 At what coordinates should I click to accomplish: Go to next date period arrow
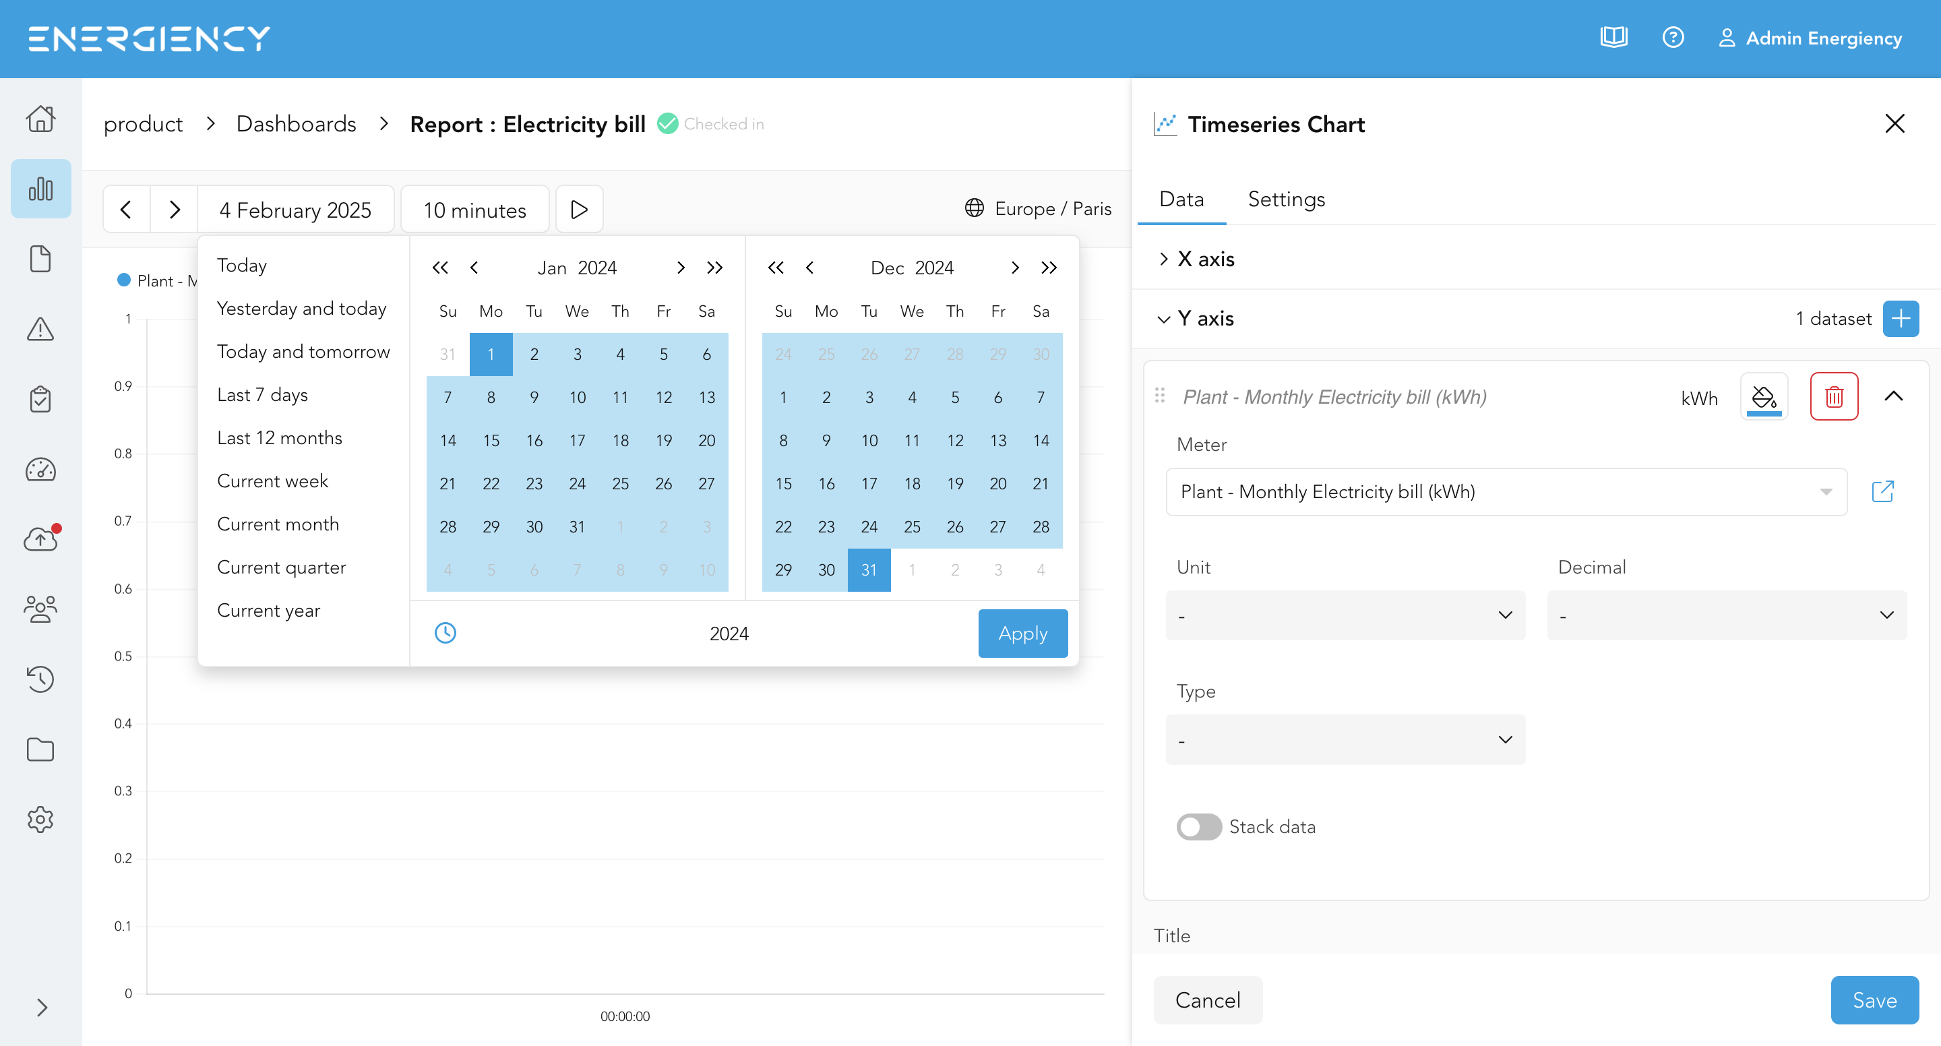click(174, 210)
